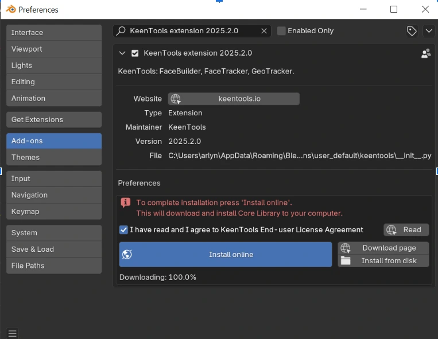Open the hamburger menu at bottom left
Image resolution: width=438 pixels, height=339 pixels.
(x=13, y=333)
